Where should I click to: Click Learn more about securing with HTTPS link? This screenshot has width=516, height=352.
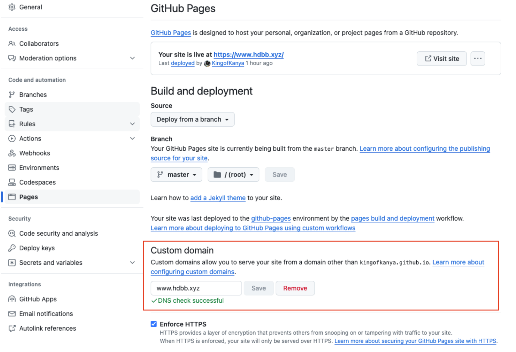(415, 341)
